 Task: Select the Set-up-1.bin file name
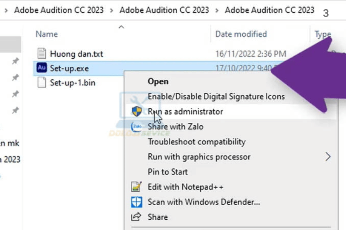[72, 82]
